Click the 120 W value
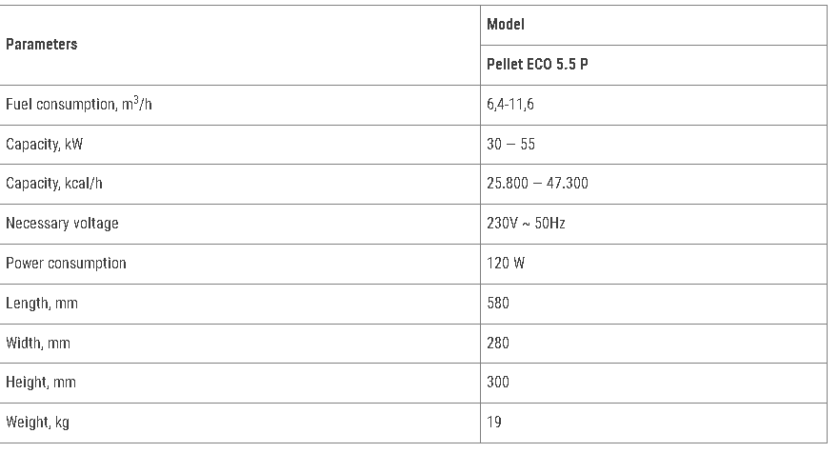The image size is (839, 453). click(x=506, y=263)
